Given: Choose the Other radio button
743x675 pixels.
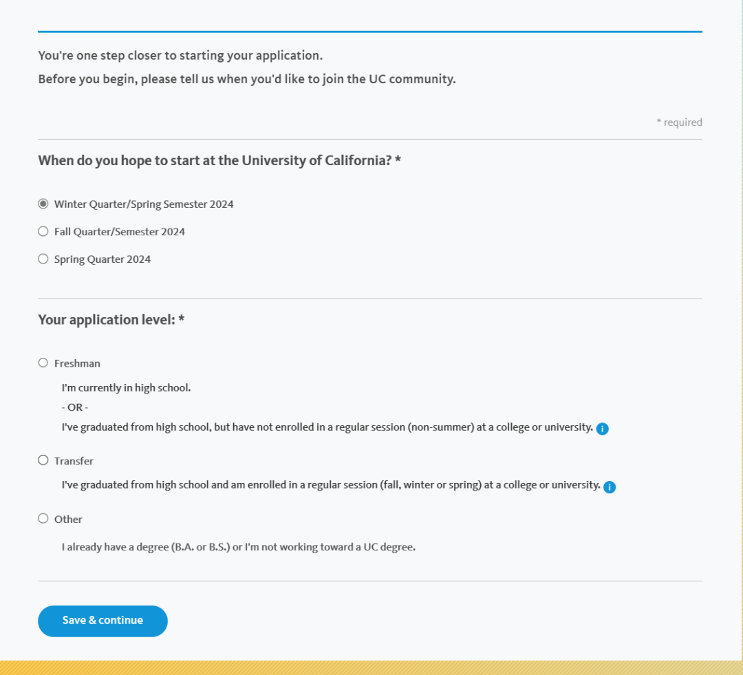Looking at the screenshot, I should pos(43,519).
